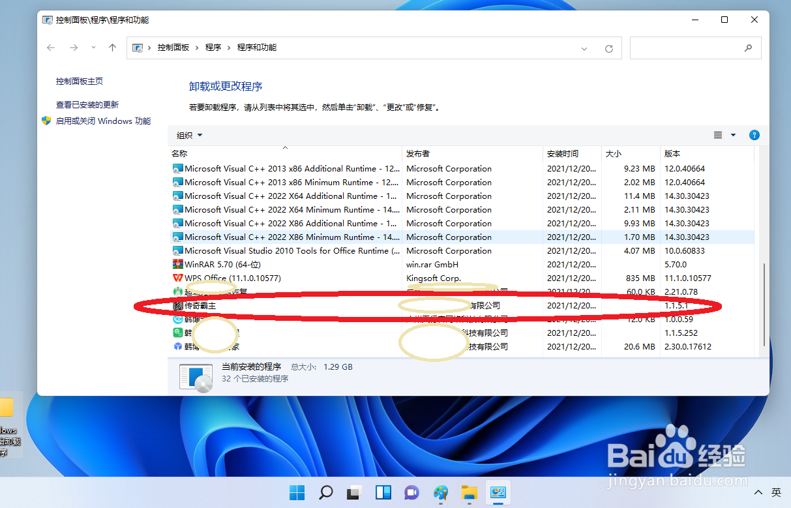Select Visual C++ 2013 x86 Additional Runtime row
This screenshot has height=508, width=791.
pos(462,169)
